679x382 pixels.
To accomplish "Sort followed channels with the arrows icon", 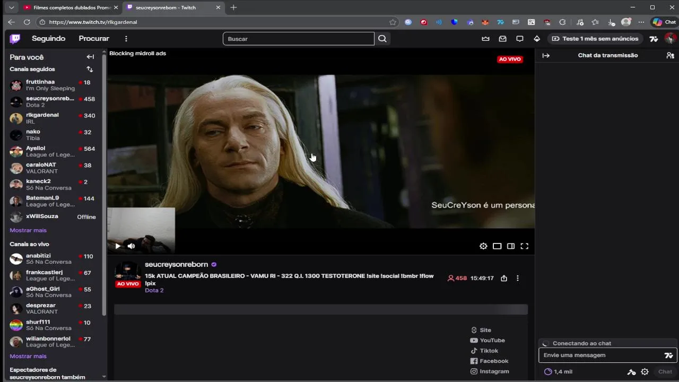I will click(x=90, y=69).
